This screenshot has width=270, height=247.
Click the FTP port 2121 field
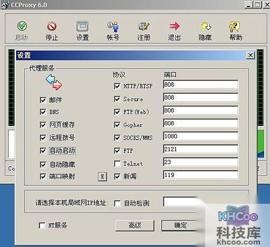tap(200, 149)
